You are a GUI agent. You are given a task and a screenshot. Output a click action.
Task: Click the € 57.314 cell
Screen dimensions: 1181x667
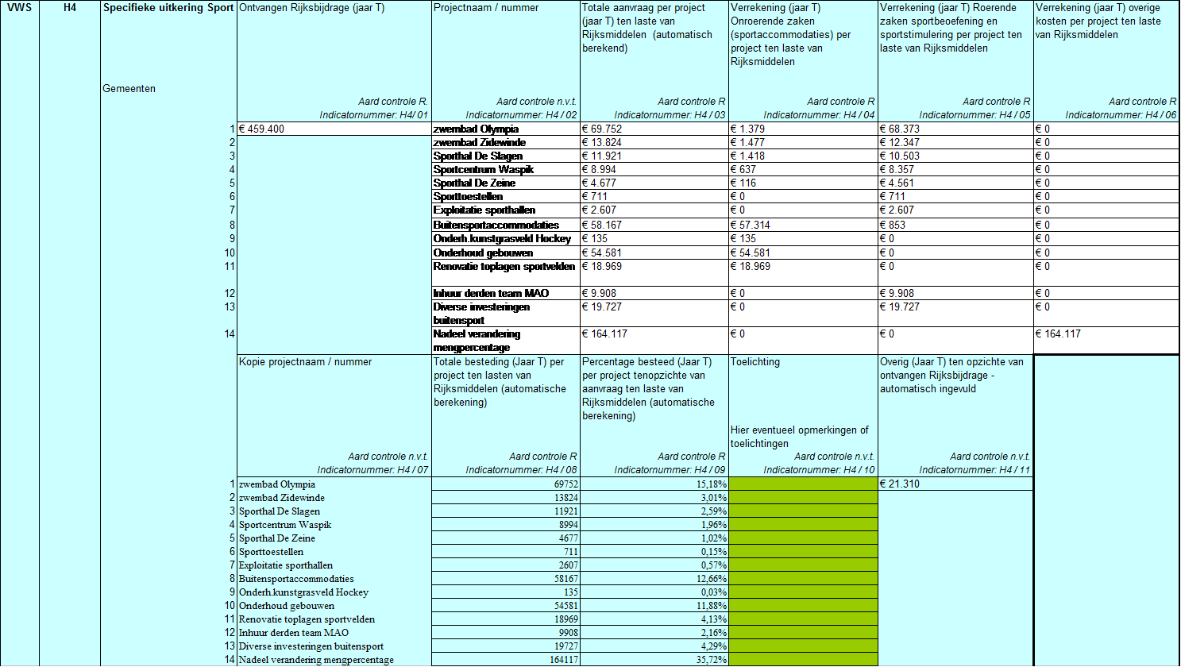[x=803, y=225]
